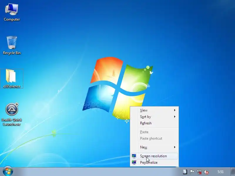
Task: Click the muted volume speaker tray icon
Action: click(x=206, y=172)
